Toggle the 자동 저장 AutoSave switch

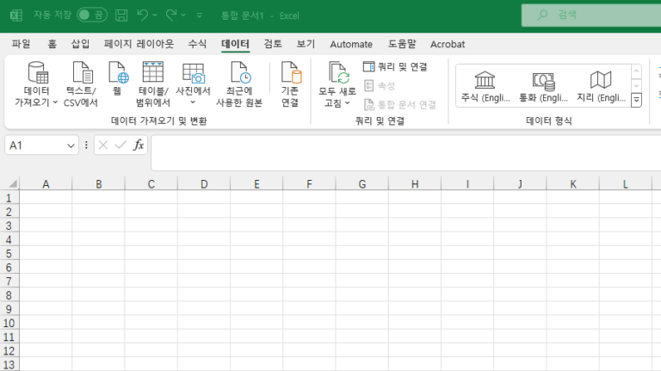click(92, 15)
